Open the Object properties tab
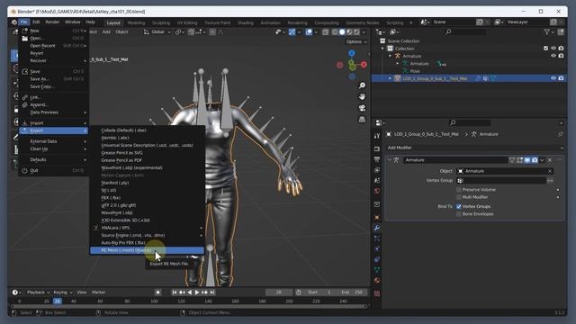 pyautogui.click(x=377, y=218)
